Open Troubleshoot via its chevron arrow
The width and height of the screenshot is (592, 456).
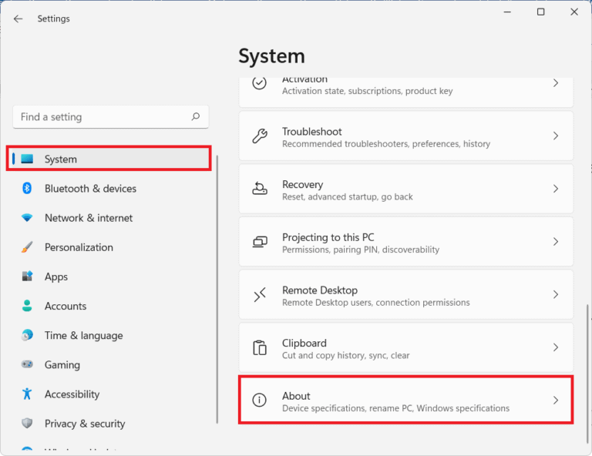pyautogui.click(x=555, y=136)
